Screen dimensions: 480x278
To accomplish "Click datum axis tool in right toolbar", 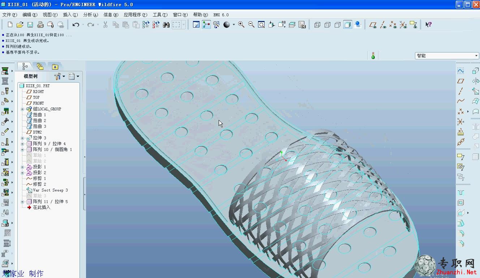I will [461, 91].
